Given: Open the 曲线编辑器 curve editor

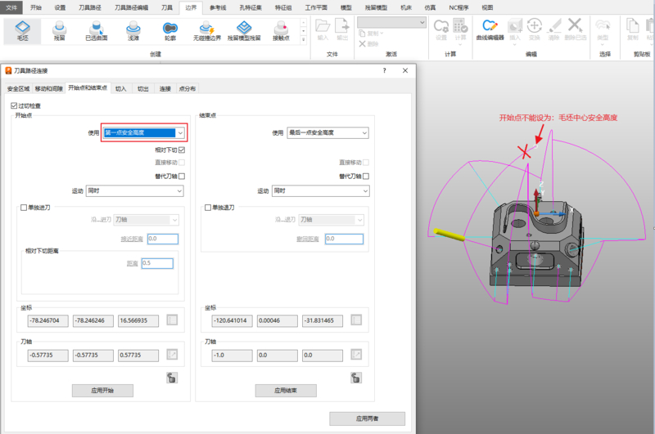Looking at the screenshot, I should pyautogui.click(x=490, y=29).
